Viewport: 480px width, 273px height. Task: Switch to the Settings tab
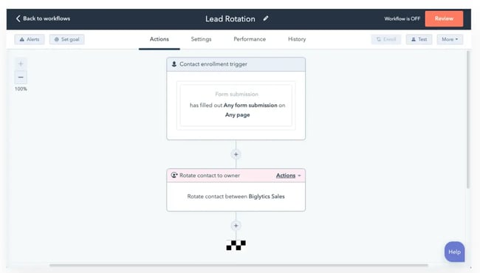(x=201, y=39)
